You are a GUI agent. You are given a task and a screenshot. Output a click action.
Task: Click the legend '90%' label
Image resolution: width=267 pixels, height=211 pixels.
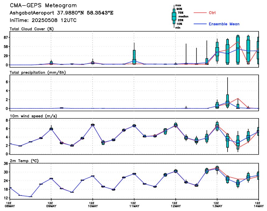(x=179, y=9)
